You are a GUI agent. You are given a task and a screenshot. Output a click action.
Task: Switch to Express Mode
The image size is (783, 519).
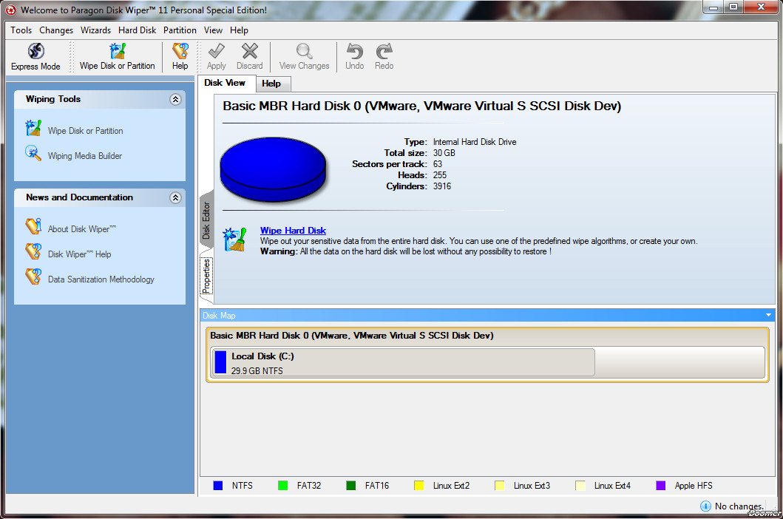[35, 51]
